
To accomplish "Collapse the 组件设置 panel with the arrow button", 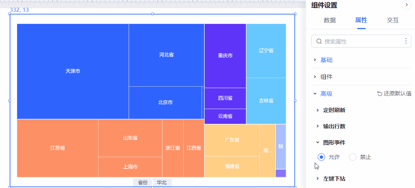I will pyautogui.click(x=406, y=5).
